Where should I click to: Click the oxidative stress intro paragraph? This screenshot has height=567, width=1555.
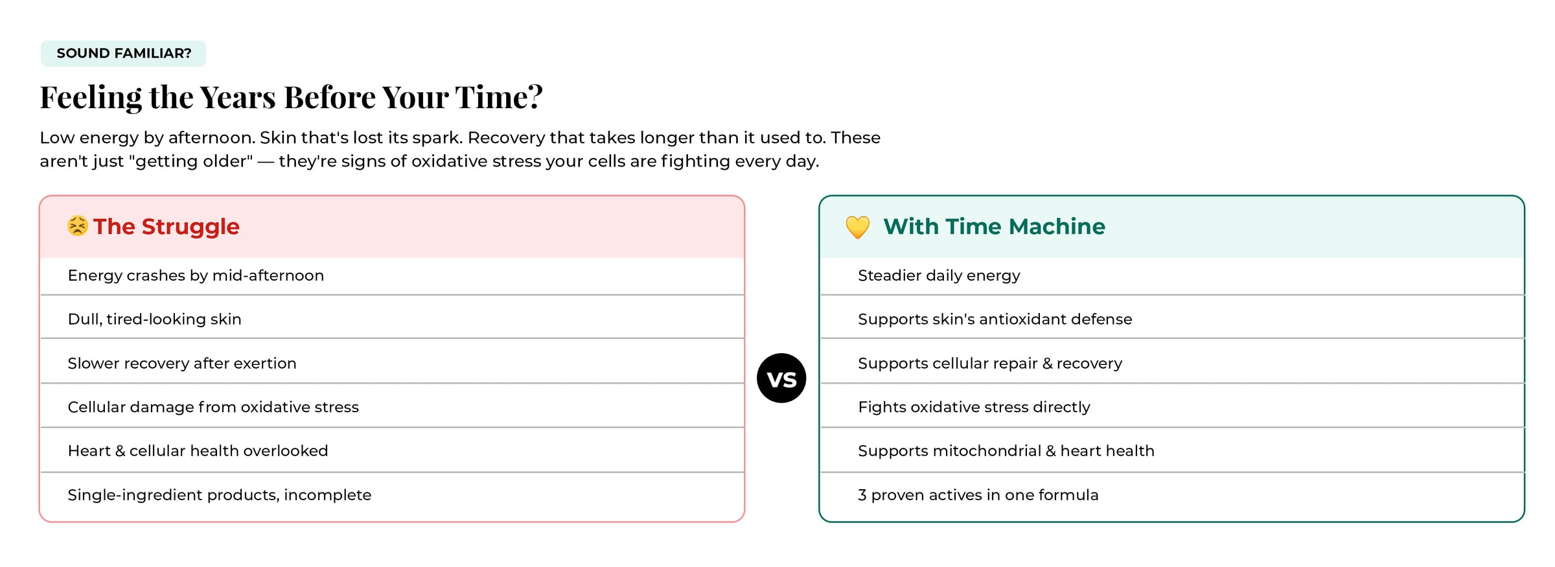pos(460,149)
